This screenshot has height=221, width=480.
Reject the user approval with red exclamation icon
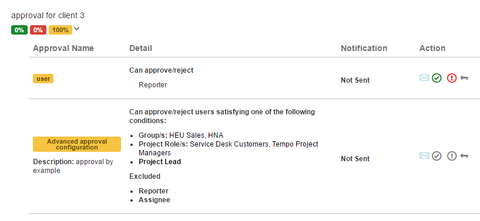452,78
